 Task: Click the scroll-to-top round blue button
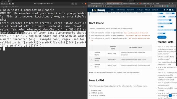point(170,95)
